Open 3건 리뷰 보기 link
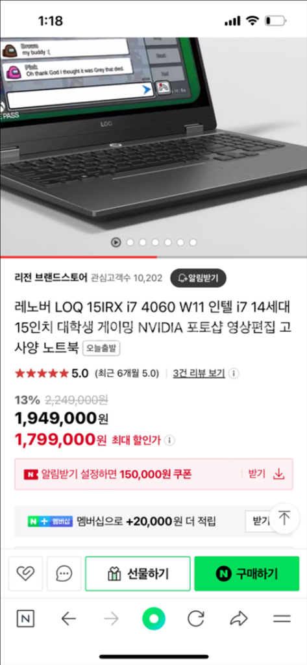This screenshot has height=665, width=307. [x=199, y=373]
